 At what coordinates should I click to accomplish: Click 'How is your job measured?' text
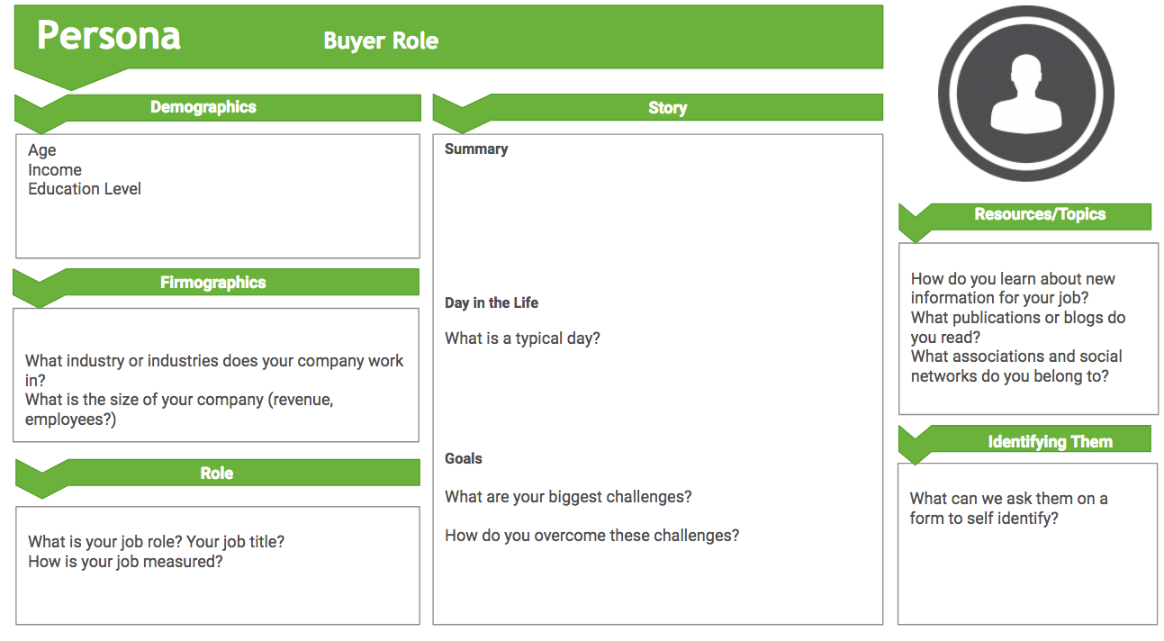(x=125, y=562)
